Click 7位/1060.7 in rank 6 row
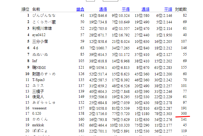The width and height of the screenshot is (203, 136). (x=98, y=48)
